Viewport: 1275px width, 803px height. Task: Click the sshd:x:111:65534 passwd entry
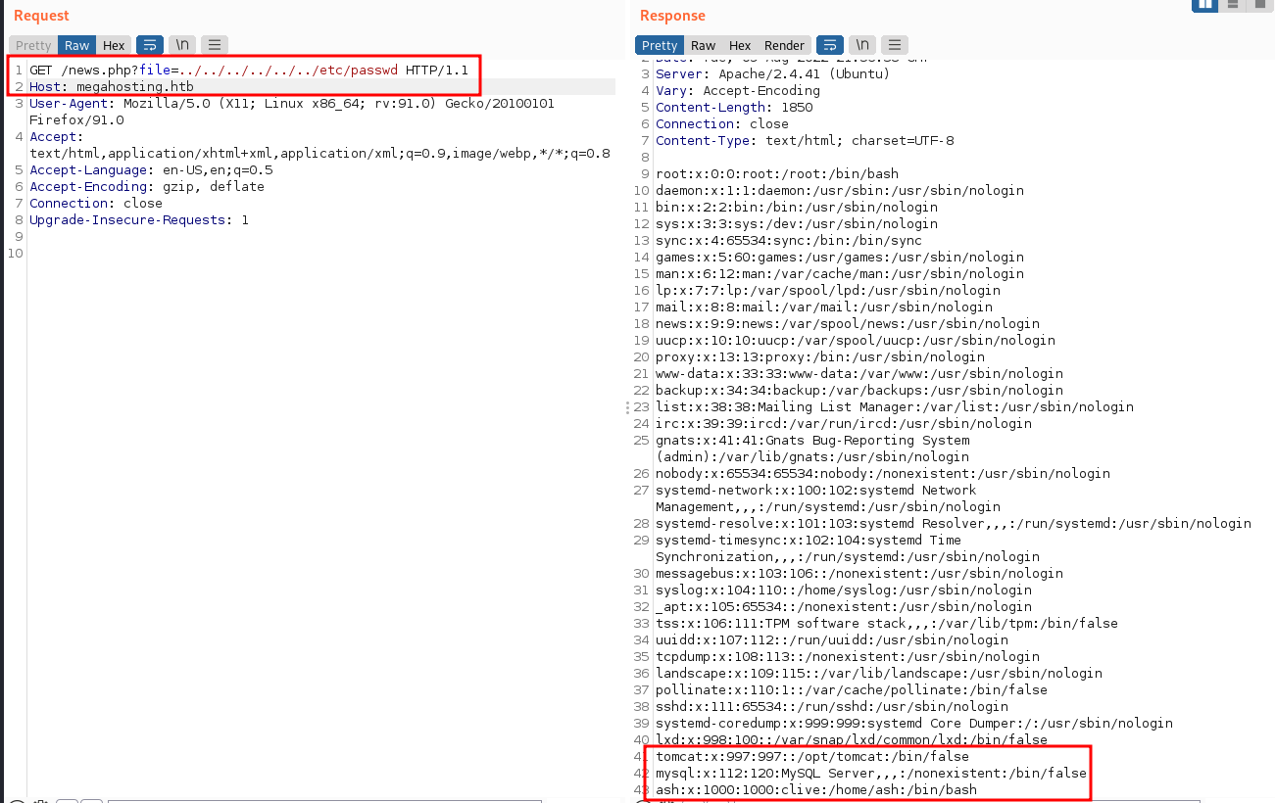click(832, 707)
